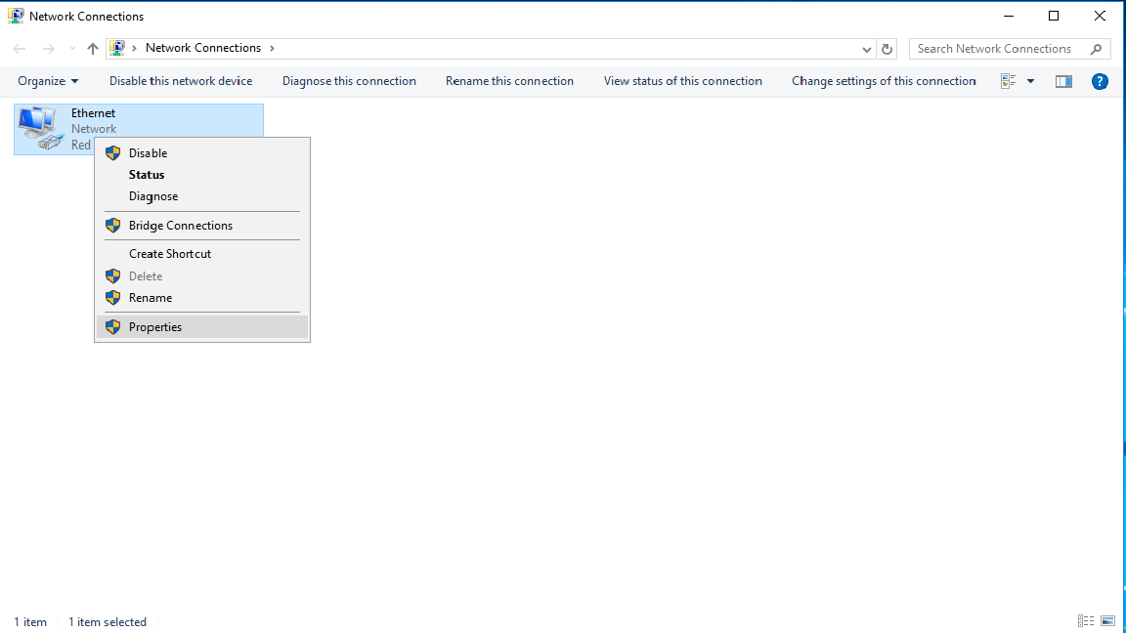This screenshot has width=1126, height=633.
Task: Expand the address bar history dropdown
Action: pyautogui.click(x=867, y=49)
